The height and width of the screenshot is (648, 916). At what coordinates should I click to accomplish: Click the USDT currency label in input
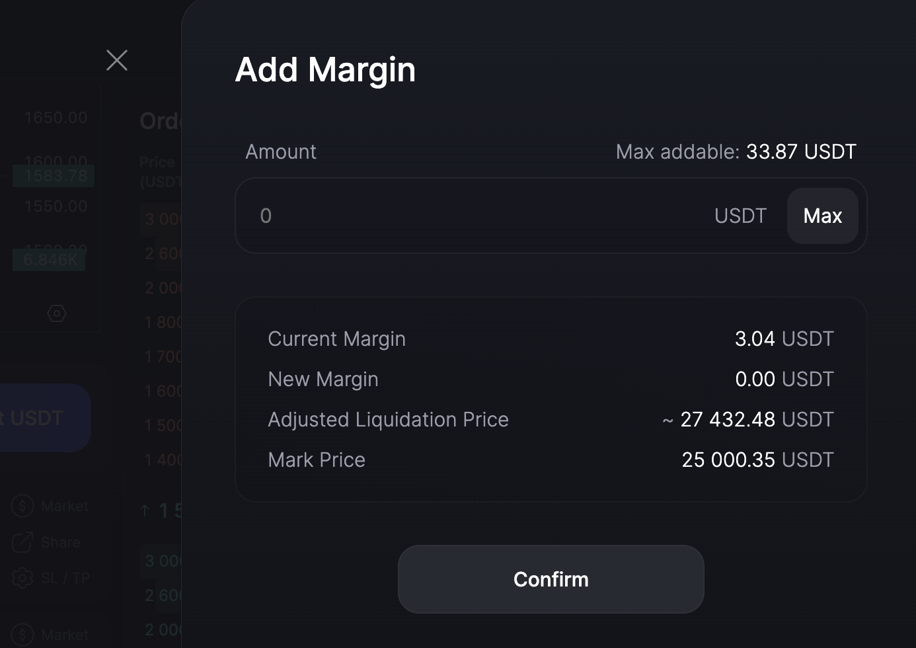click(x=740, y=216)
